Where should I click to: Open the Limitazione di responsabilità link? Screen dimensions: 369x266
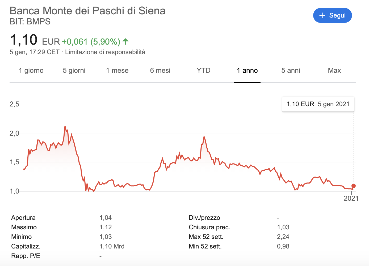(105, 52)
